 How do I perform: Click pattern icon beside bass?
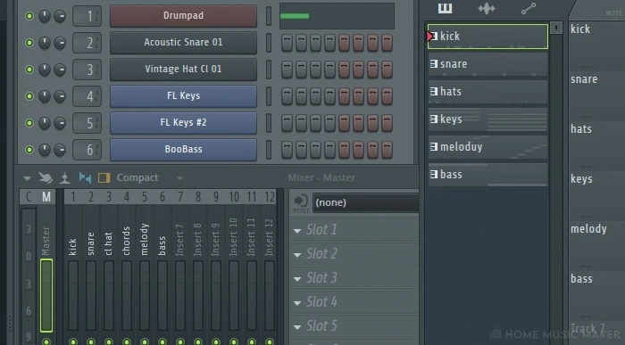coord(434,174)
